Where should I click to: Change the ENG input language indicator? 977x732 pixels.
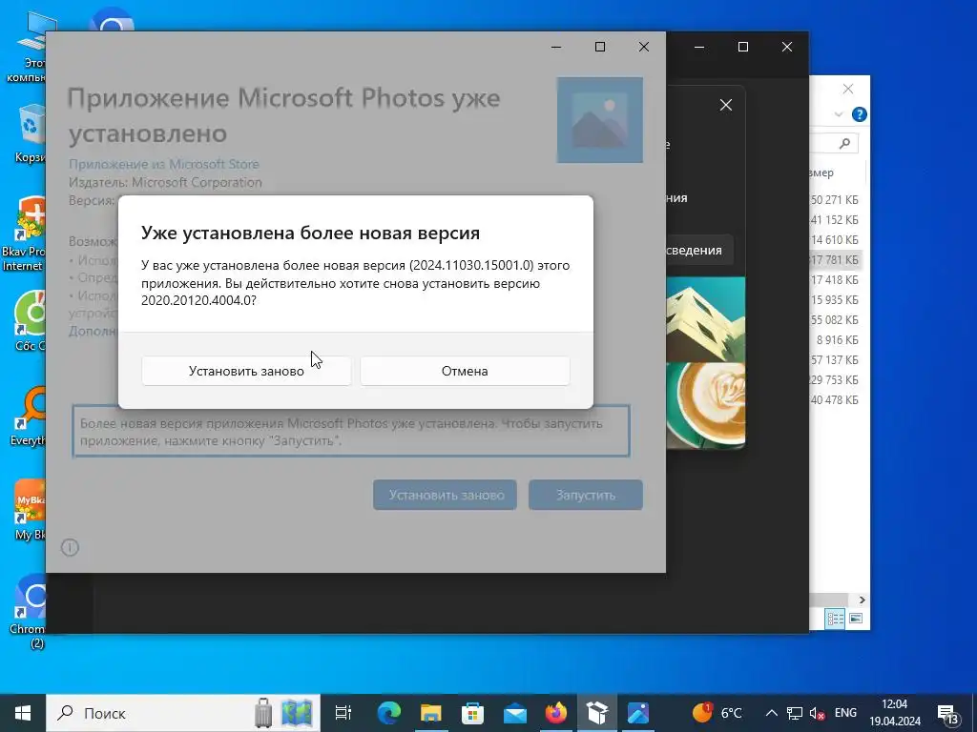845,713
